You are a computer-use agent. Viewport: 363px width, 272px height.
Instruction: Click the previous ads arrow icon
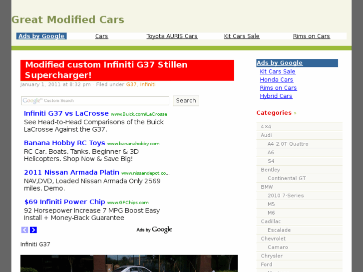point(24,230)
